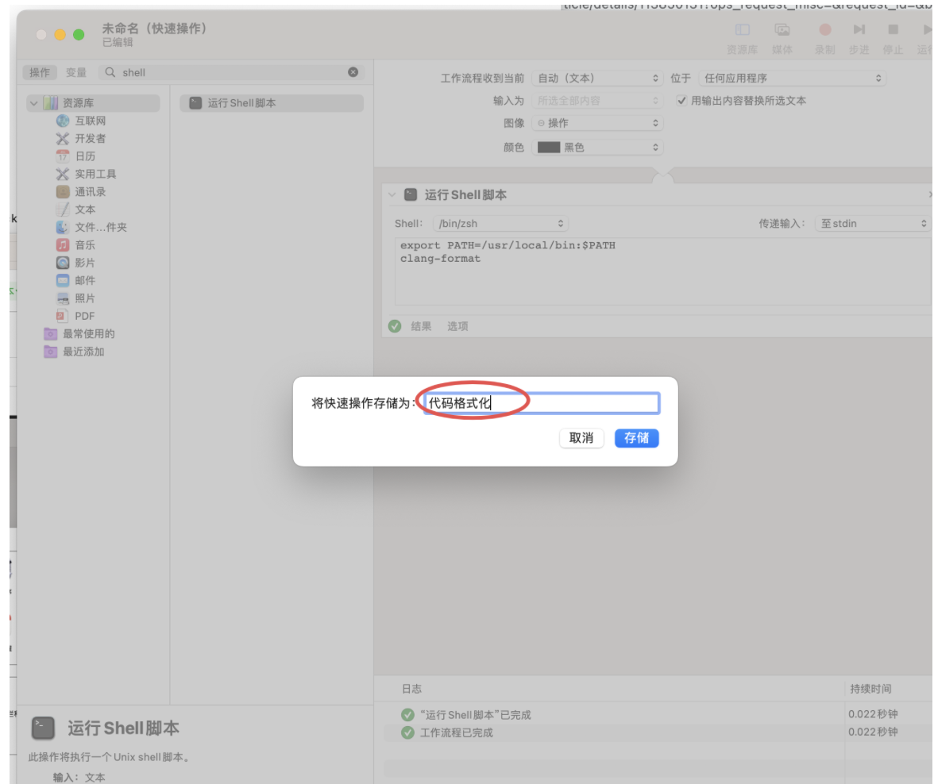Click the window title 未命名(快速操作)
Viewport: 934px width, 784px height.
154,28
